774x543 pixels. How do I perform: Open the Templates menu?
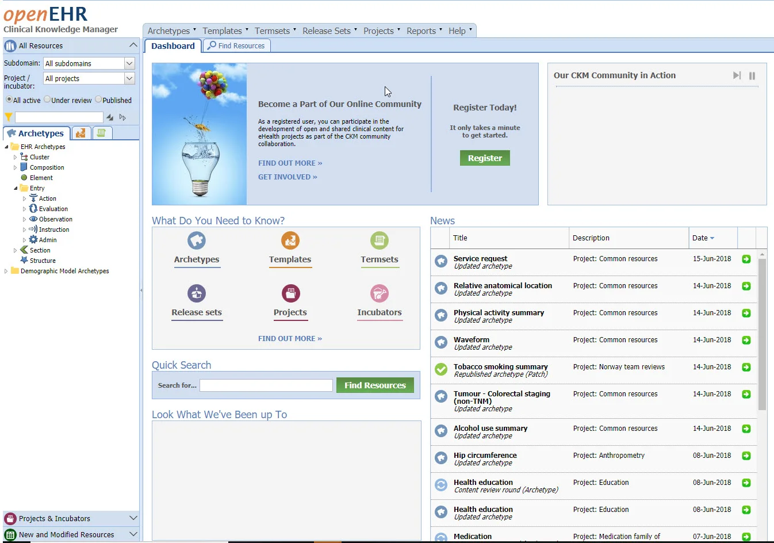tap(225, 31)
